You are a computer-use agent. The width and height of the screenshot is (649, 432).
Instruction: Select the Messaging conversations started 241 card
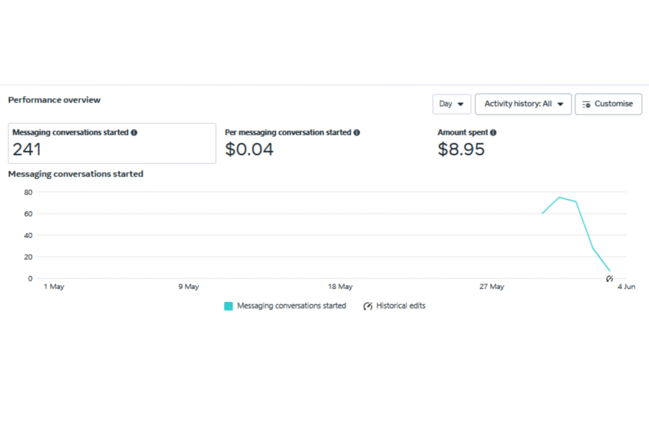click(x=112, y=143)
